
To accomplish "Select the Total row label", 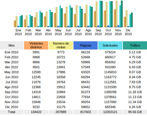I will pos(11,112).
